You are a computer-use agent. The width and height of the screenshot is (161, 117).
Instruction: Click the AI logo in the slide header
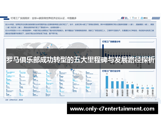(x=125, y=18)
